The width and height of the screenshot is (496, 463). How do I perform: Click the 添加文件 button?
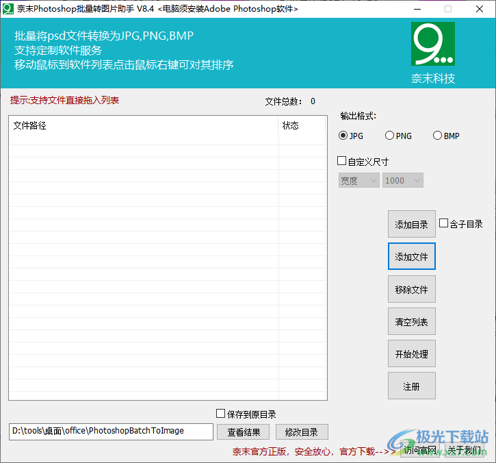[412, 256]
